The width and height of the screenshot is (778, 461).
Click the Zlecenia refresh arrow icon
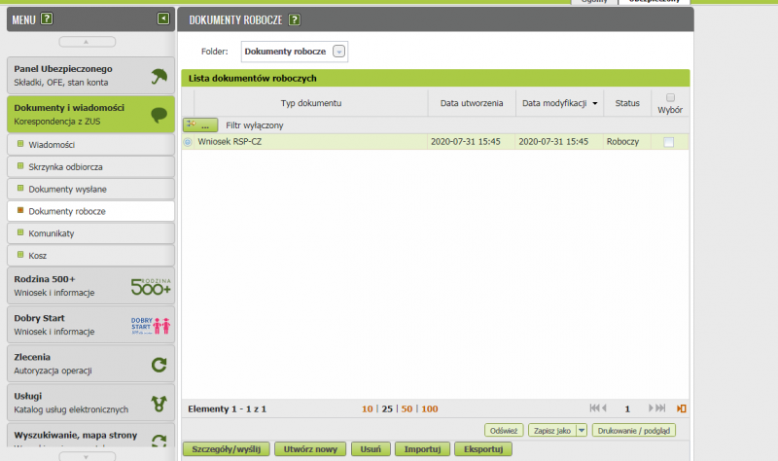click(x=159, y=365)
